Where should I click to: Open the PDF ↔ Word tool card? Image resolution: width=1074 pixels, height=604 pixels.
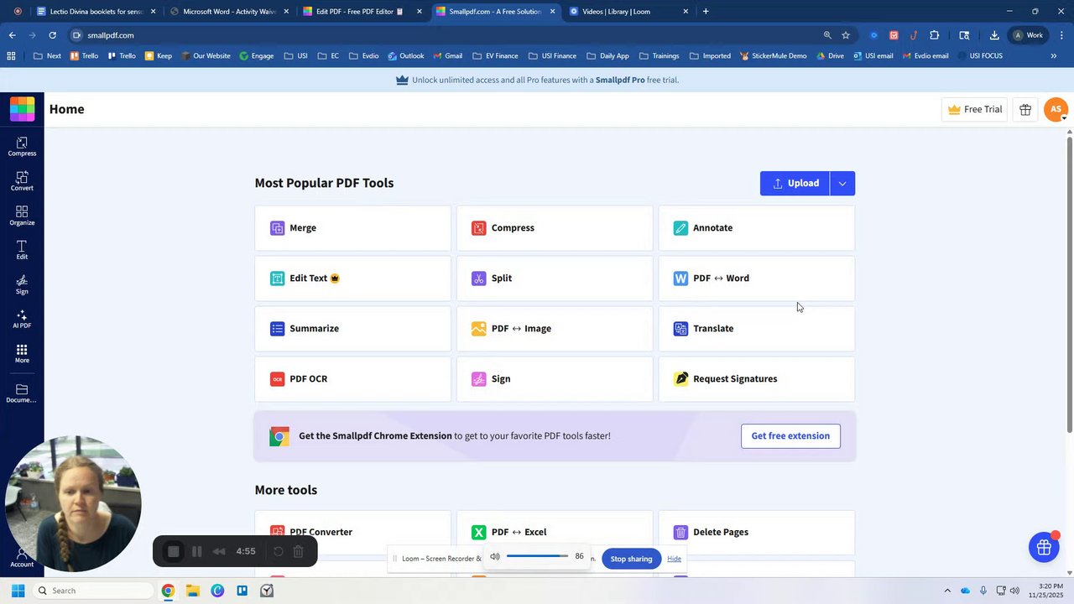coord(757,279)
